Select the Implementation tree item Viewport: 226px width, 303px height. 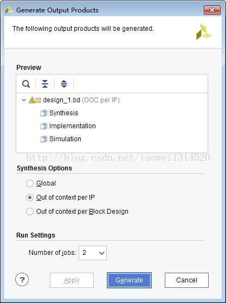click(73, 126)
